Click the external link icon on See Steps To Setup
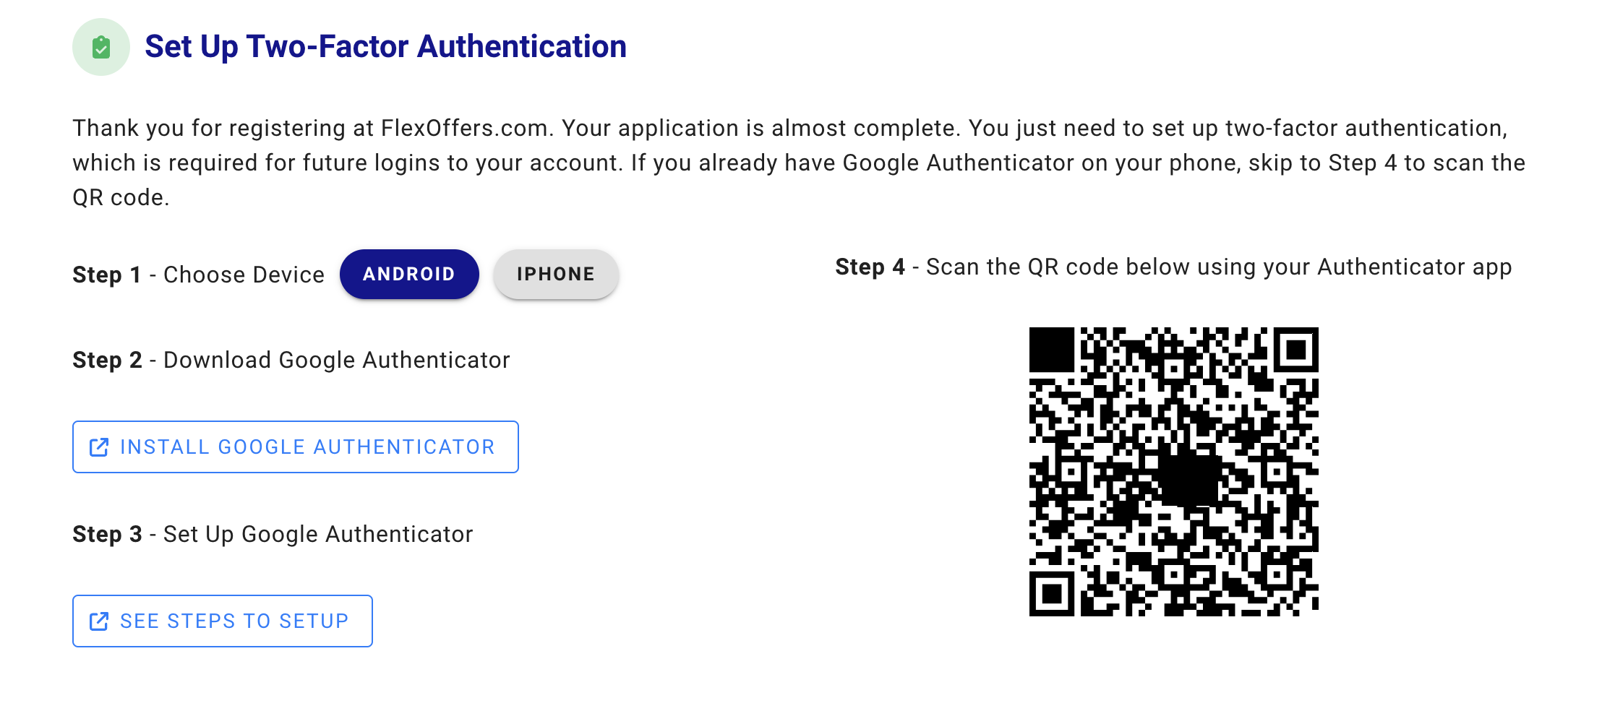Image resolution: width=1602 pixels, height=724 pixels. [x=100, y=621]
